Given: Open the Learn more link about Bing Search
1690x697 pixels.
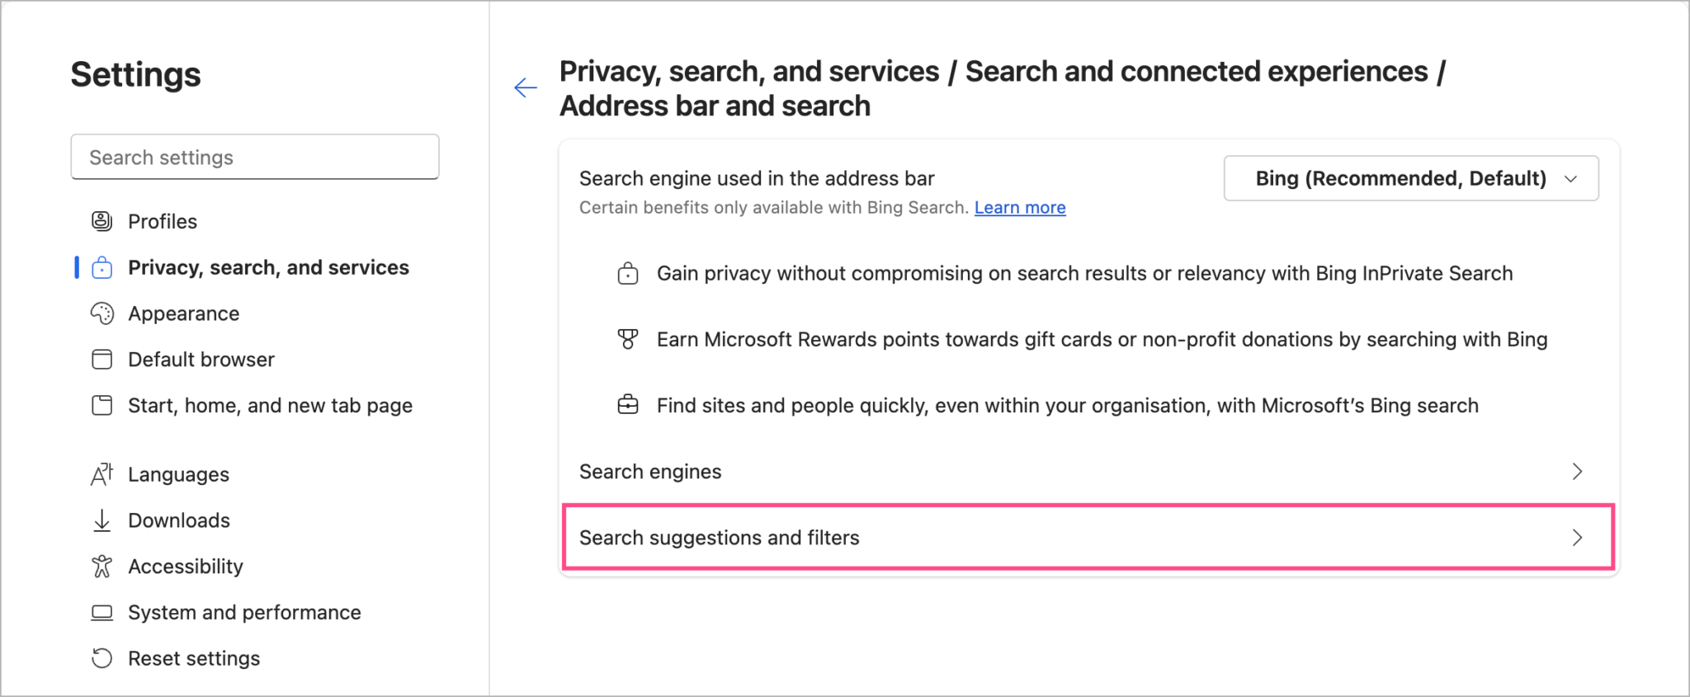Looking at the screenshot, I should [1020, 207].
